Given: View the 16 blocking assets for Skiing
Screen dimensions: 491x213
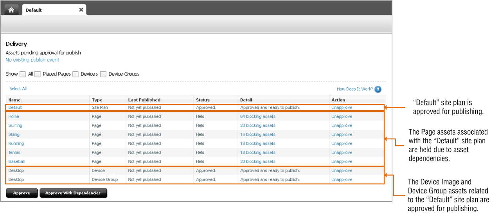Looking at the screenshot, I should [258, 134].
